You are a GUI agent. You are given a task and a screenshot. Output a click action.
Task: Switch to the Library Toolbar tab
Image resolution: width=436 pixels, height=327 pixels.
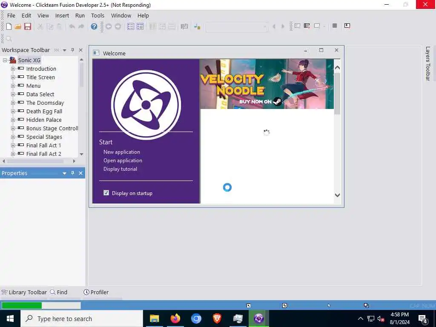(24, 292)
